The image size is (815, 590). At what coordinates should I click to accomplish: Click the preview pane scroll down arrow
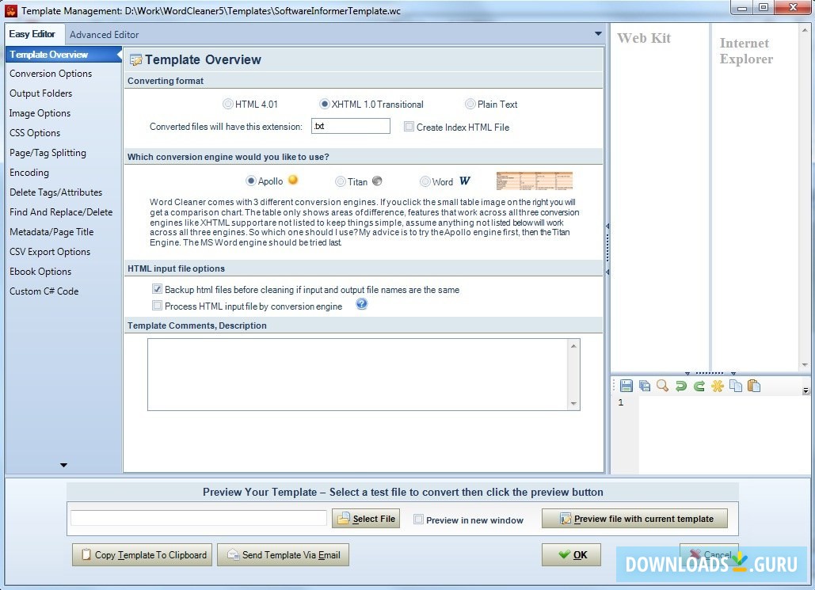coord(805,364)
